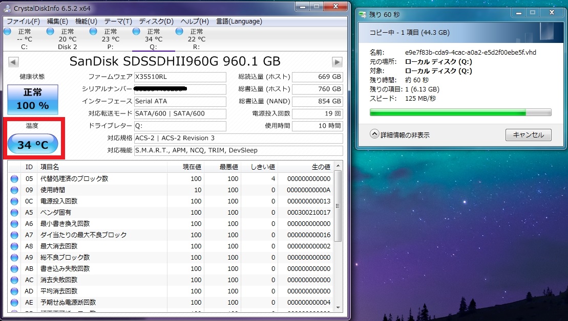Viewport: 568px width, 321px height.
Task: Click the SATA/600 transfer mode field
Action: click(x=180, y=113)
